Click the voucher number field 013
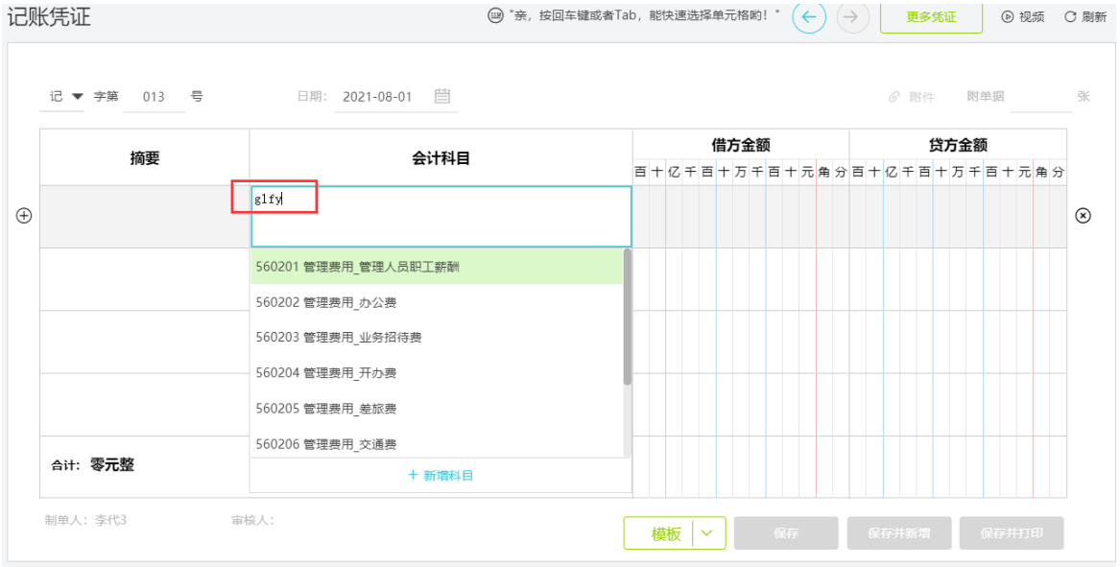 click(154, 96)
